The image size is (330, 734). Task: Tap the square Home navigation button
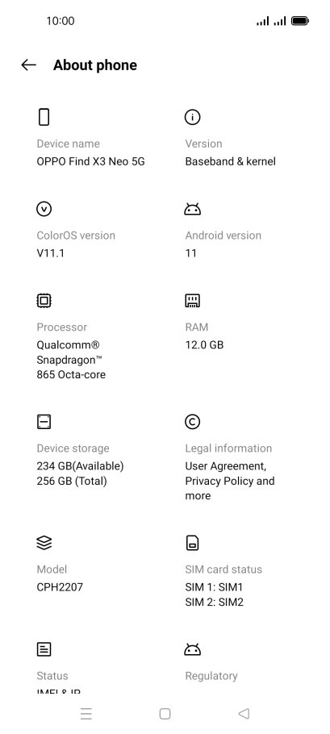(x=165, y=713)
